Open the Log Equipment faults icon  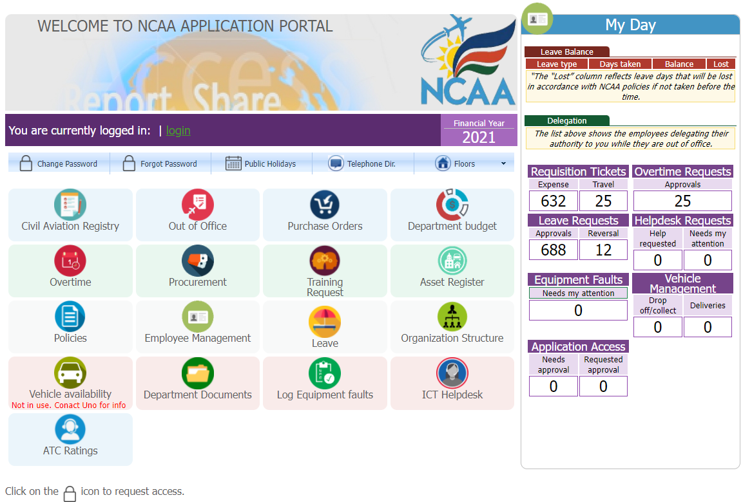tap(325, 373)
